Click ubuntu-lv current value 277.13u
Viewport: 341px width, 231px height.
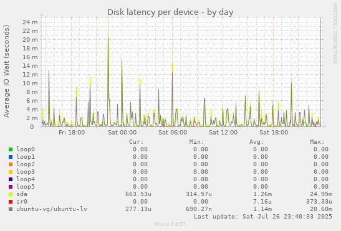tap(138, 209)
